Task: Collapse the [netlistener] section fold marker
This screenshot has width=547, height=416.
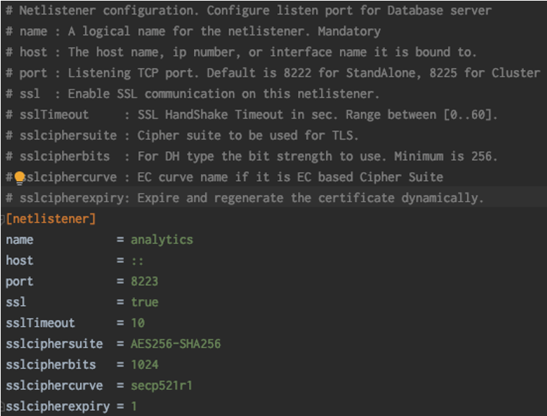Action: (x=2, y=219)
